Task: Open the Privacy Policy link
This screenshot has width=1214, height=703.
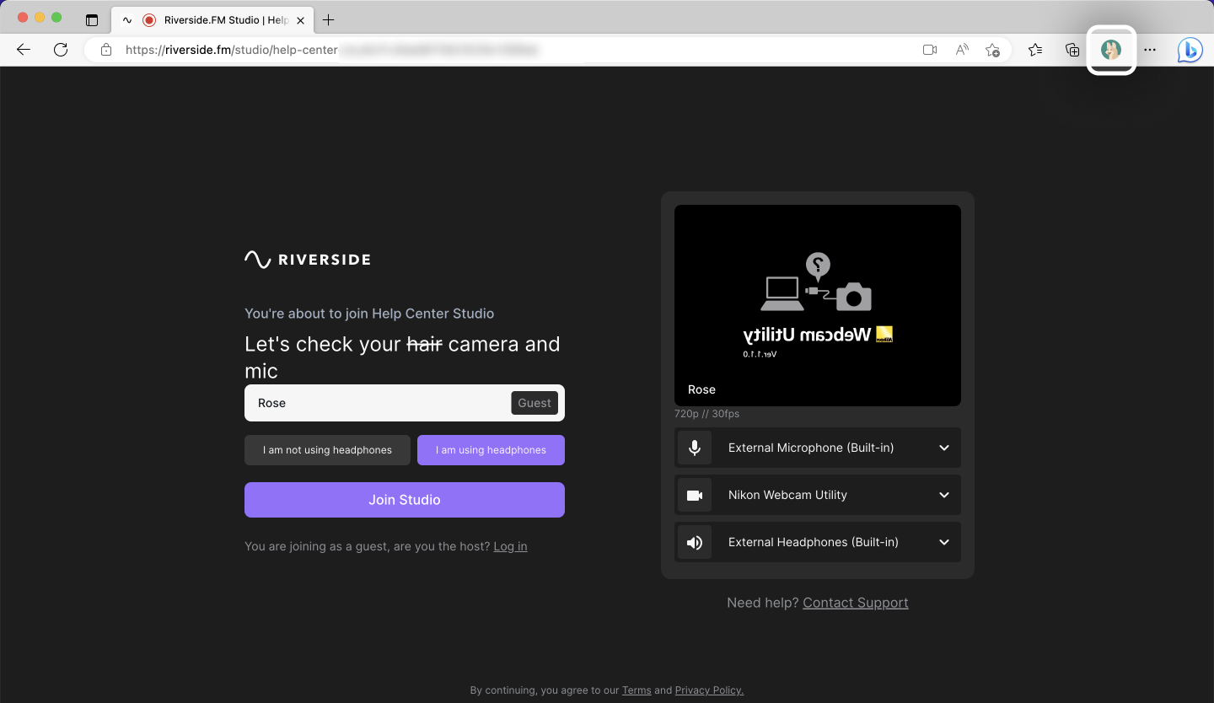Action: [x=709, y=690]
